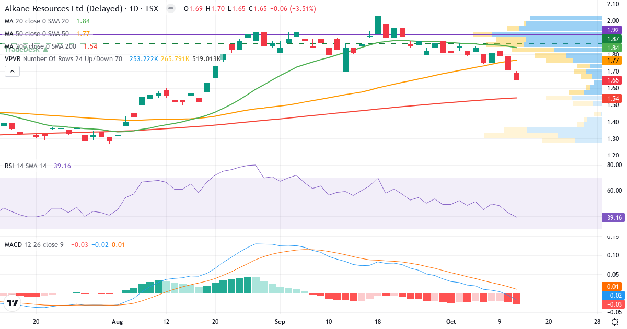Click the 0.10 level on MACD scale
The width and height of the screenshot is (627, 329).
click(612, 255)
